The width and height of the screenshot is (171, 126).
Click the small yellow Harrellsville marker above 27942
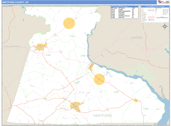(136, 100)
